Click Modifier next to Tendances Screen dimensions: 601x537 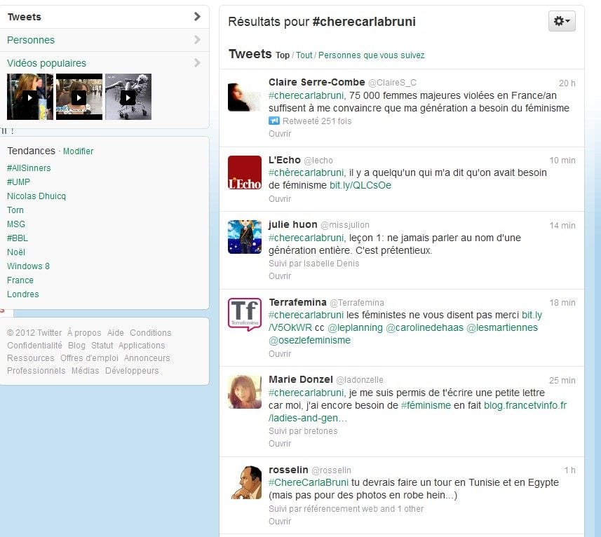click(78, 151)
